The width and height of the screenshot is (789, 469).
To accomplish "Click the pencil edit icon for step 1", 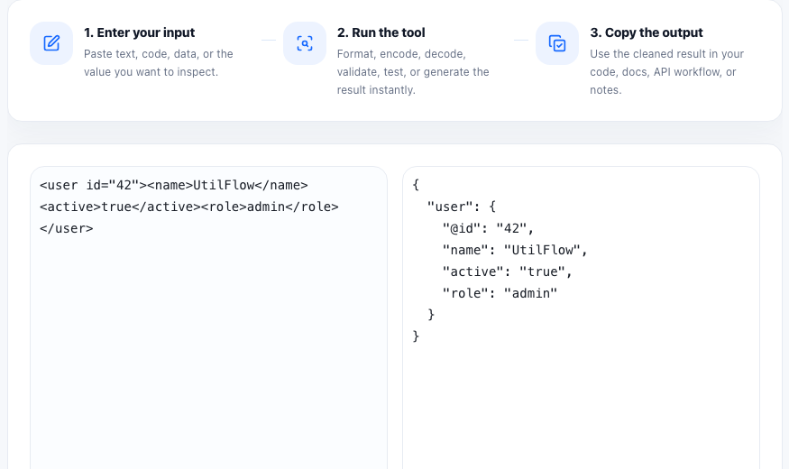I will click(x=51, y=43).
